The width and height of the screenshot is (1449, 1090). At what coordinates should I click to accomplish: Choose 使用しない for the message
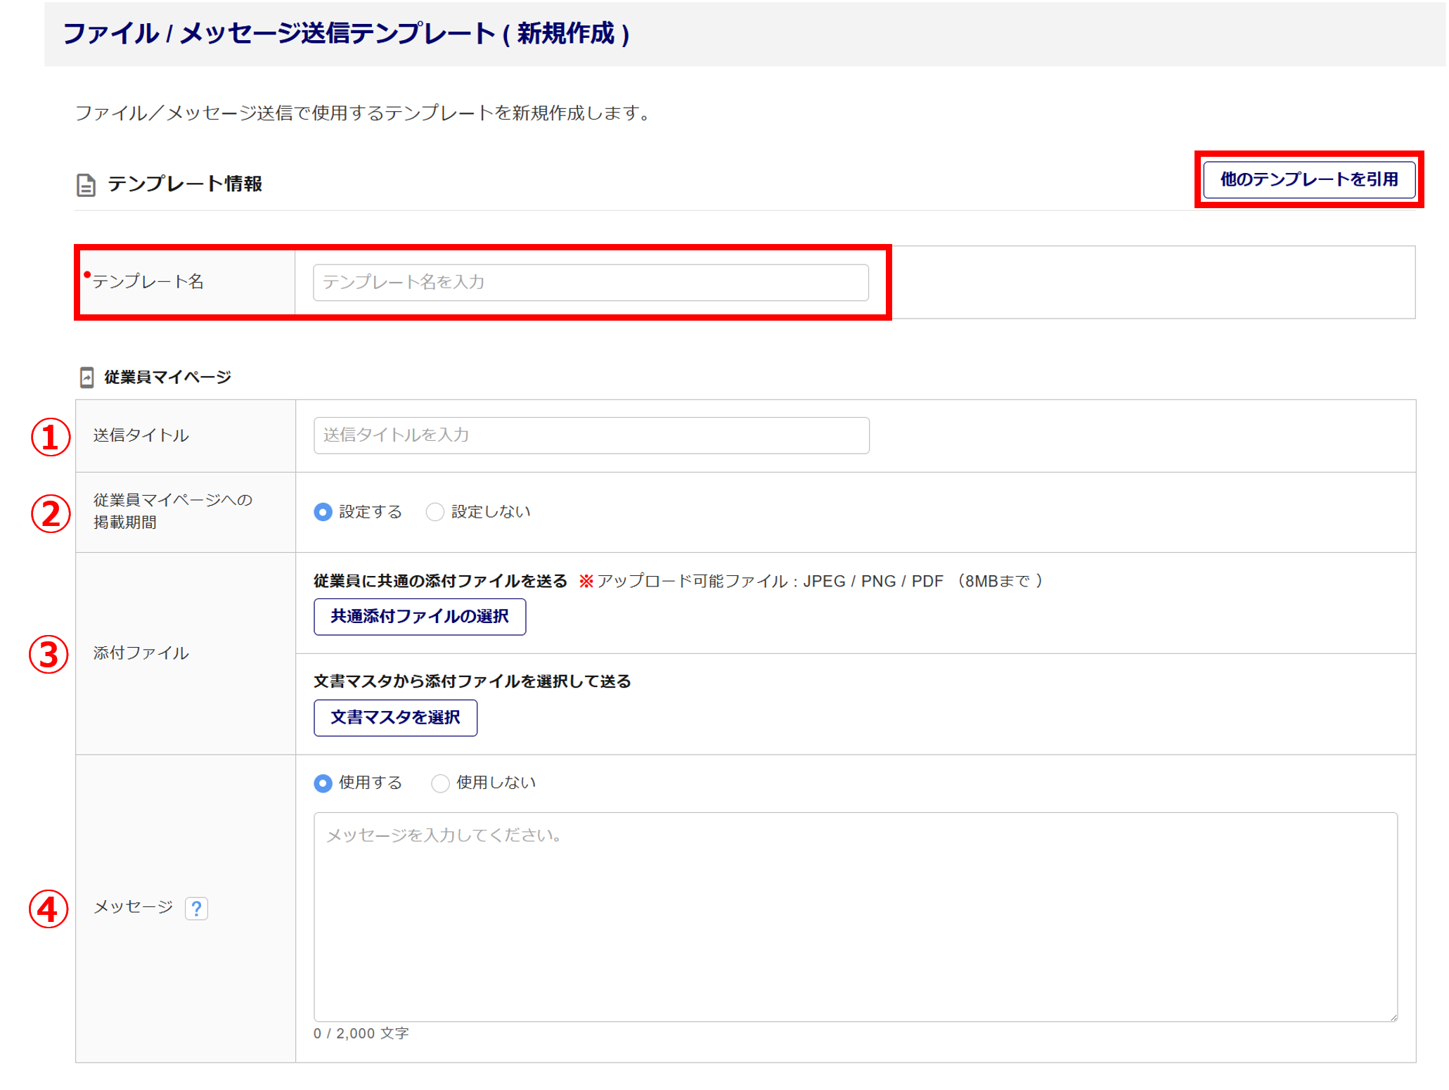pos(440,783)
